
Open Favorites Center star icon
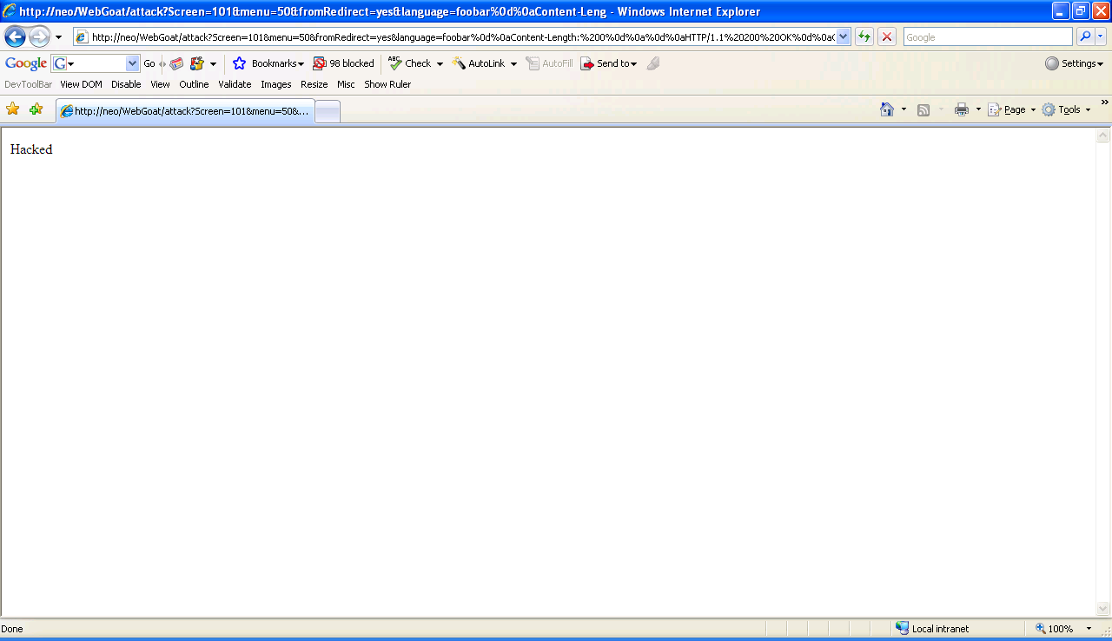pyautogui.click(x=13, y=109)
